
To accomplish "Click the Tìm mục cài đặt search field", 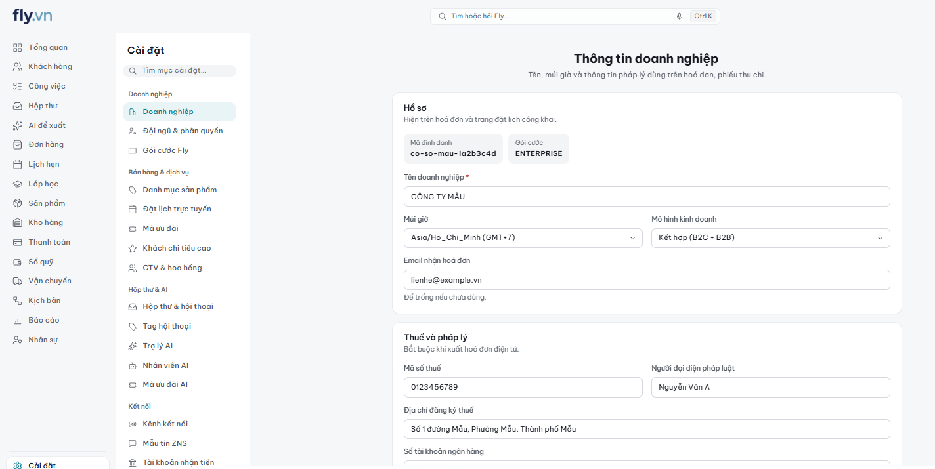I will click(179, 70).
